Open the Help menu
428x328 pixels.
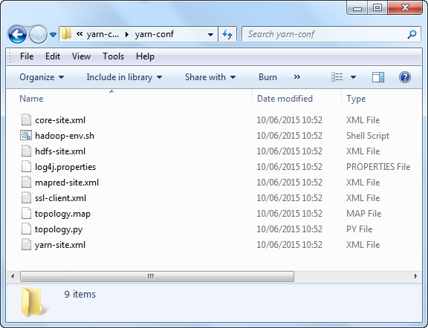(145, 56)
